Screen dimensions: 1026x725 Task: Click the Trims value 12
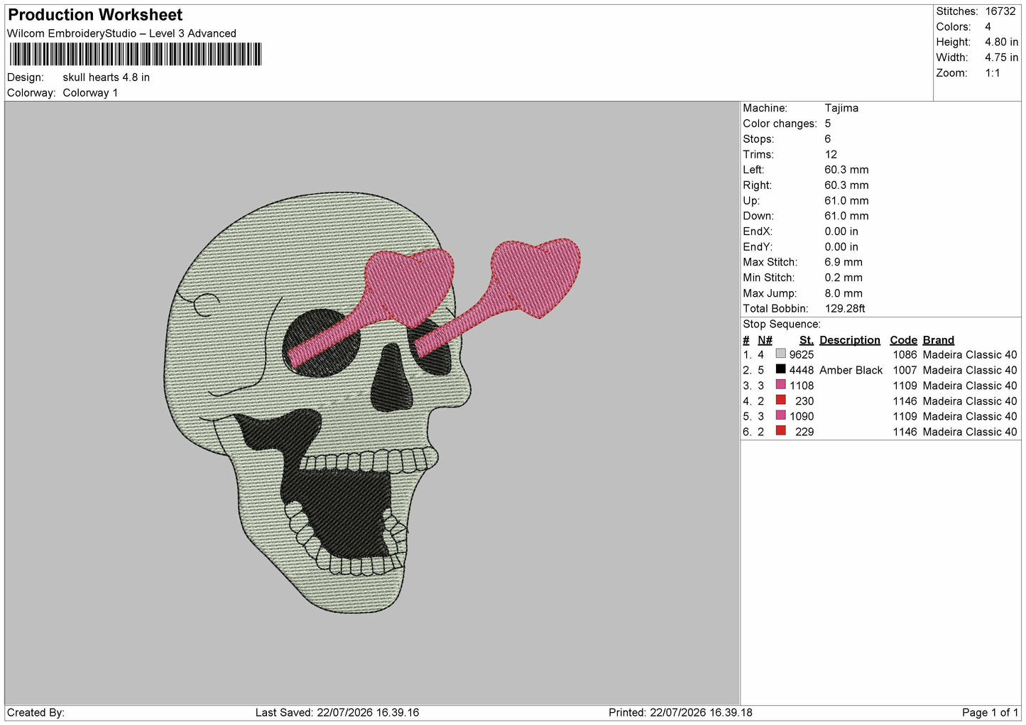tap(831, 155)
